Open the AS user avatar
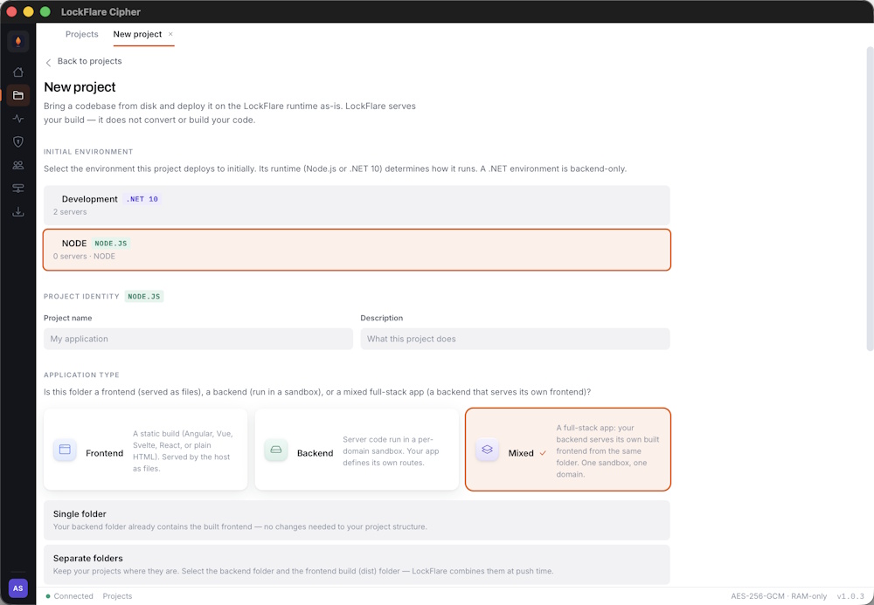874x605 pixels. click(x=17, y=588)
